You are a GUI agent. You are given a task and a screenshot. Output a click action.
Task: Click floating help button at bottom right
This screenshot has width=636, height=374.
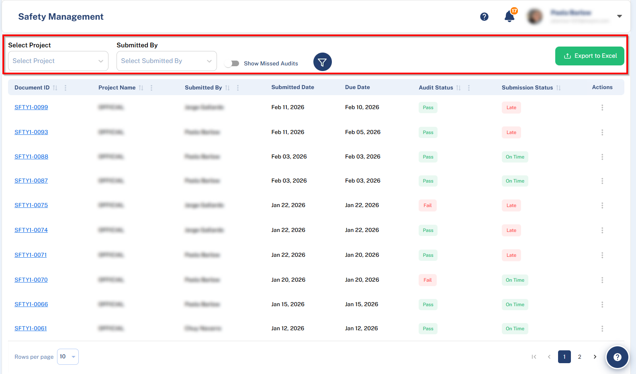tap(617, 357)
